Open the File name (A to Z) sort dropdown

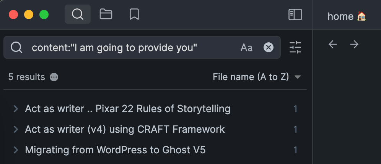point(257,77)
